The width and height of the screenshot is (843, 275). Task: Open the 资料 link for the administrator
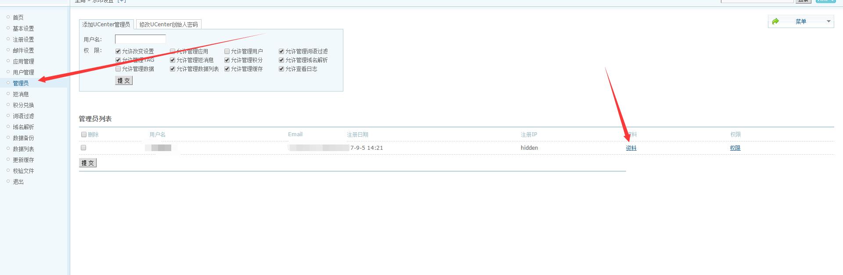coord(631,148)
